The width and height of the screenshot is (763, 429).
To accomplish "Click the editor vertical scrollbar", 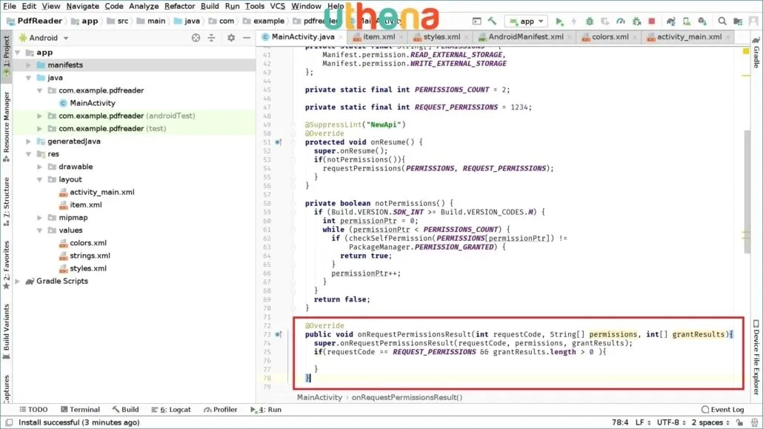I will click(747, 192).
